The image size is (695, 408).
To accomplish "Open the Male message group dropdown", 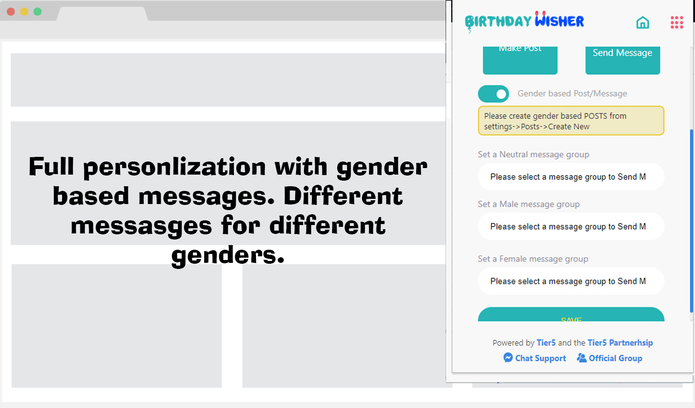I will (x=571, y=226).
